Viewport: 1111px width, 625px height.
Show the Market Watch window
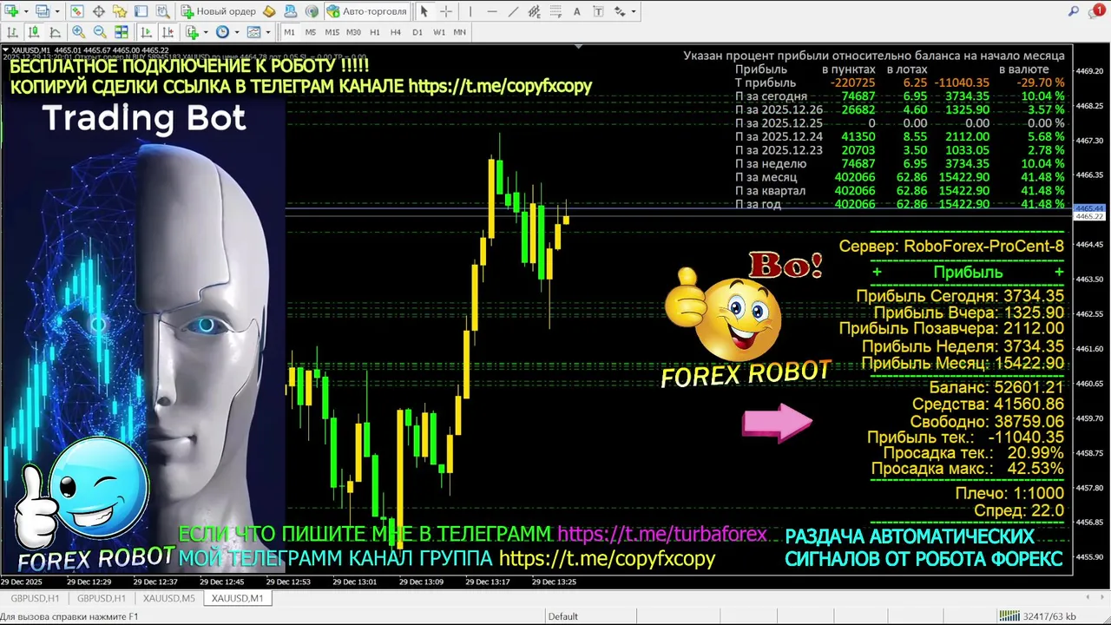tap(77, 11)
